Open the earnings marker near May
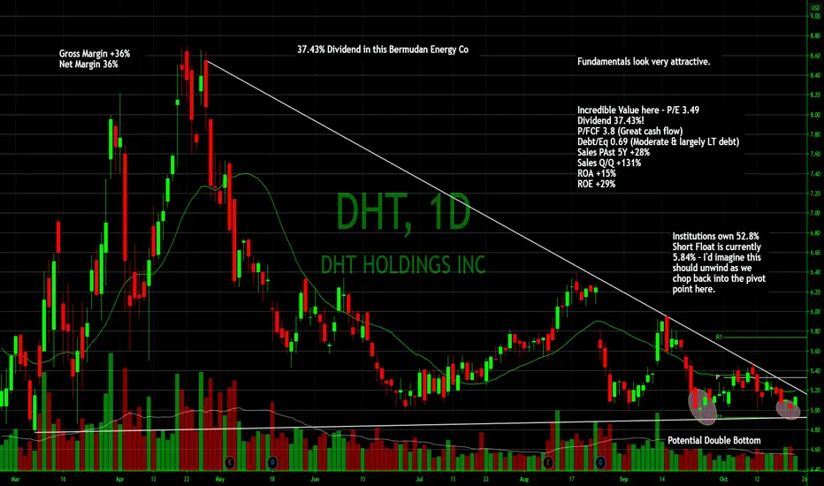 [230, 462]
